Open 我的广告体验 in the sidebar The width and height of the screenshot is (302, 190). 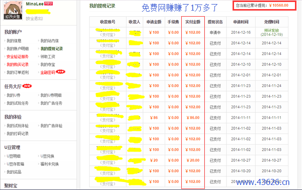51,126
